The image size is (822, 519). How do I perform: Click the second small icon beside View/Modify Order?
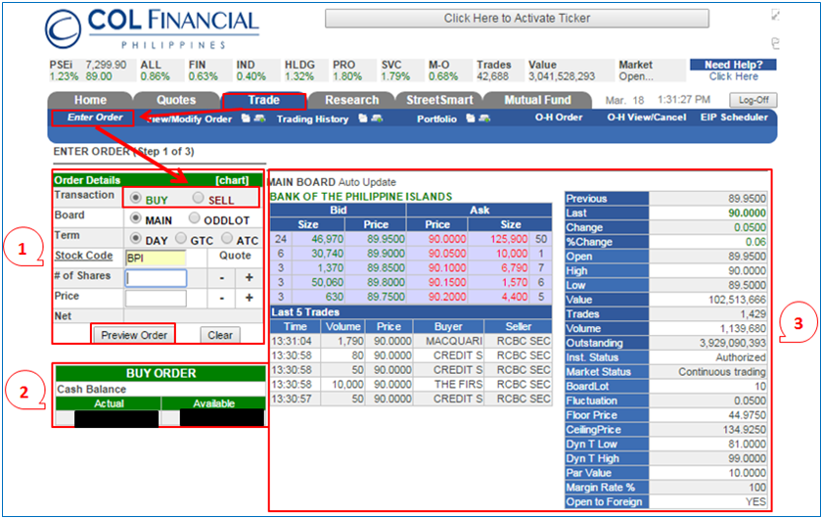259,118
